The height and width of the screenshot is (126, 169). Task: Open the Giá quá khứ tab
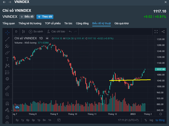coord(122,23)
